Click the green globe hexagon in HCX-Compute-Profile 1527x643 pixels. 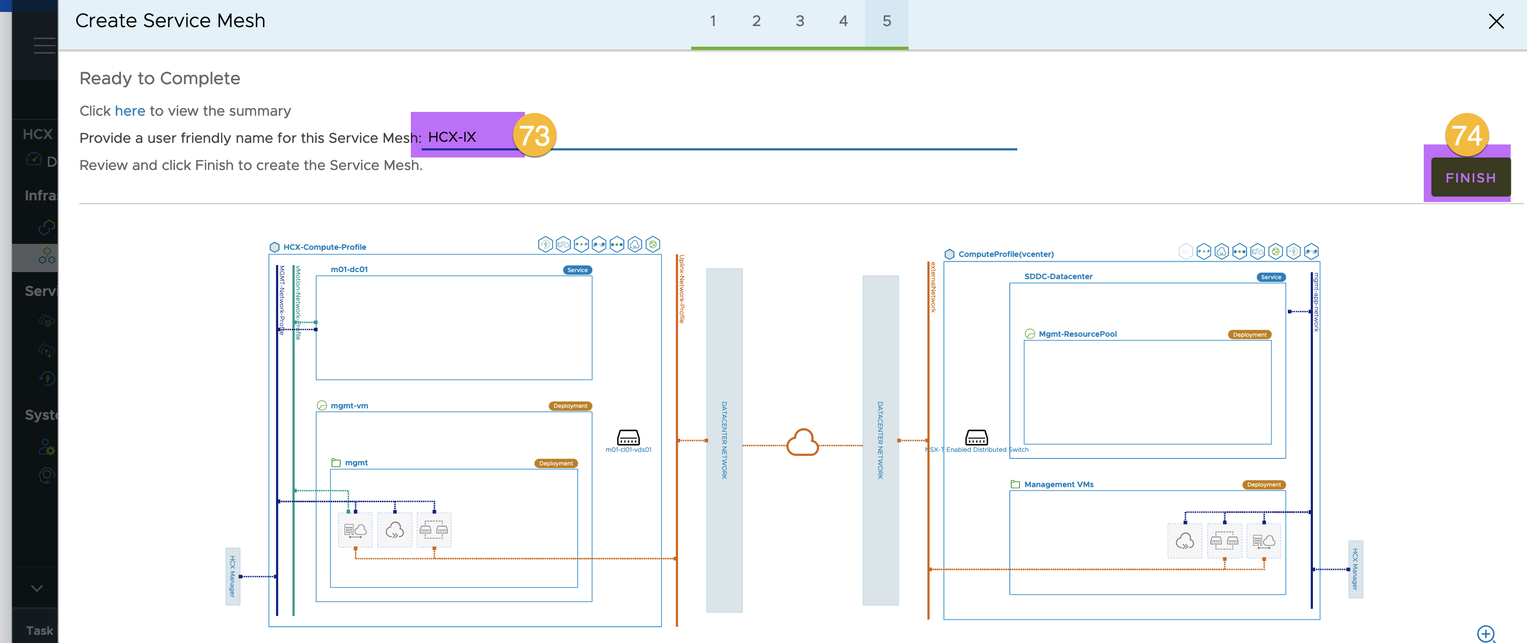(x=653, y=244)
